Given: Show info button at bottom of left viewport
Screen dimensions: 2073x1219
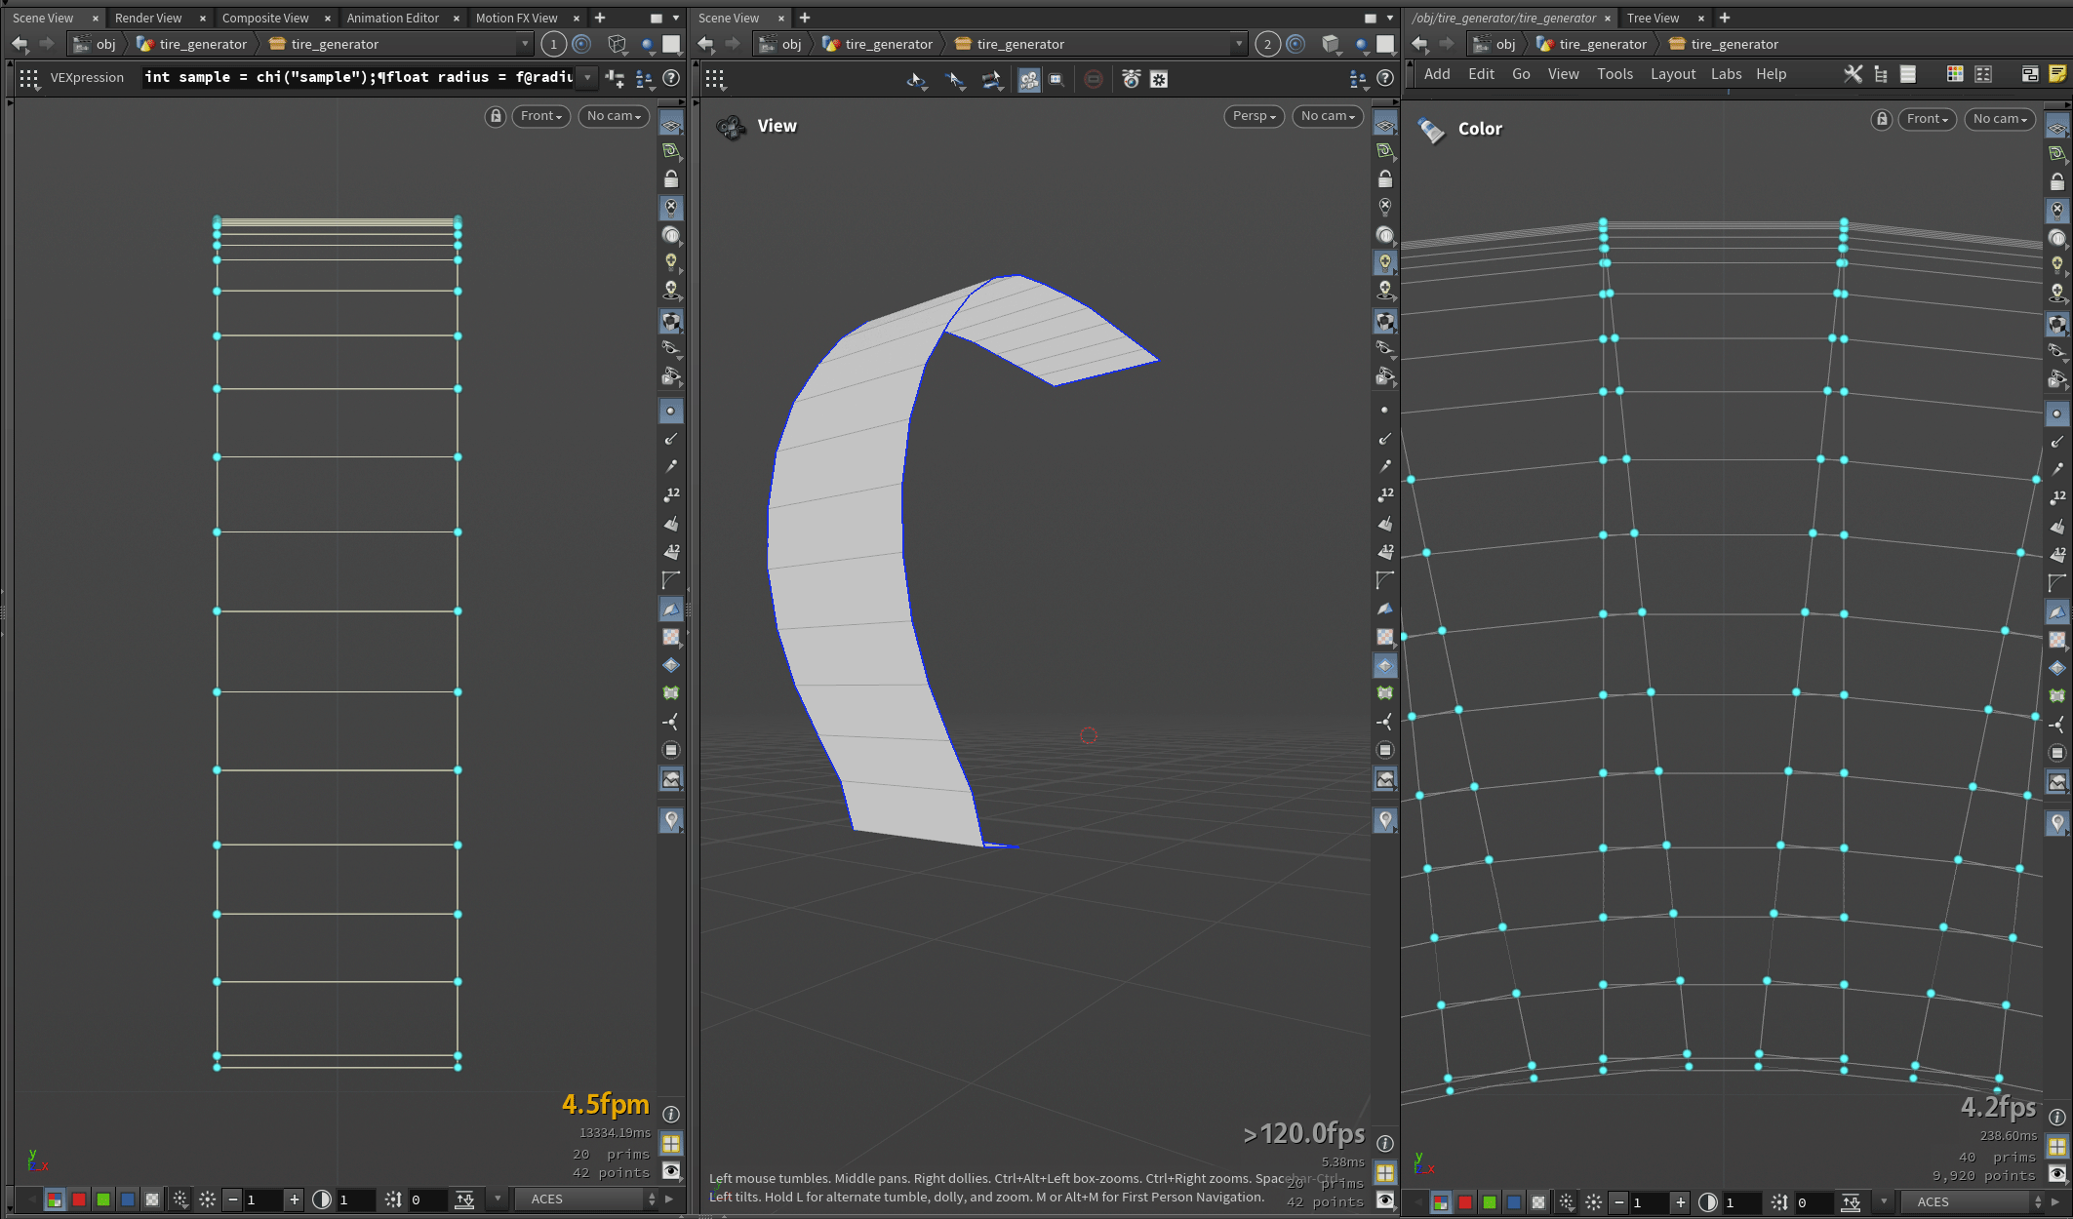Looking at the screenshot, I should click(671, 1114).
